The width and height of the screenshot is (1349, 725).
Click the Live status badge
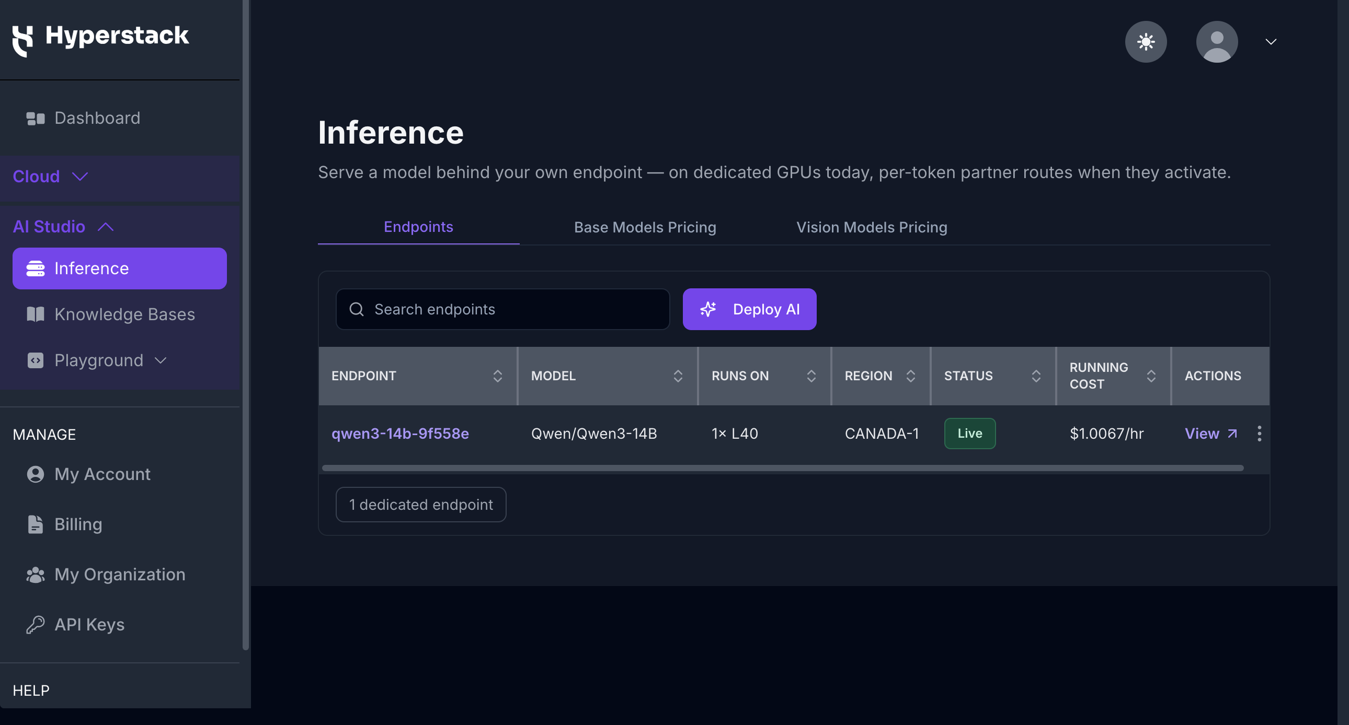(x=970, y=434)
